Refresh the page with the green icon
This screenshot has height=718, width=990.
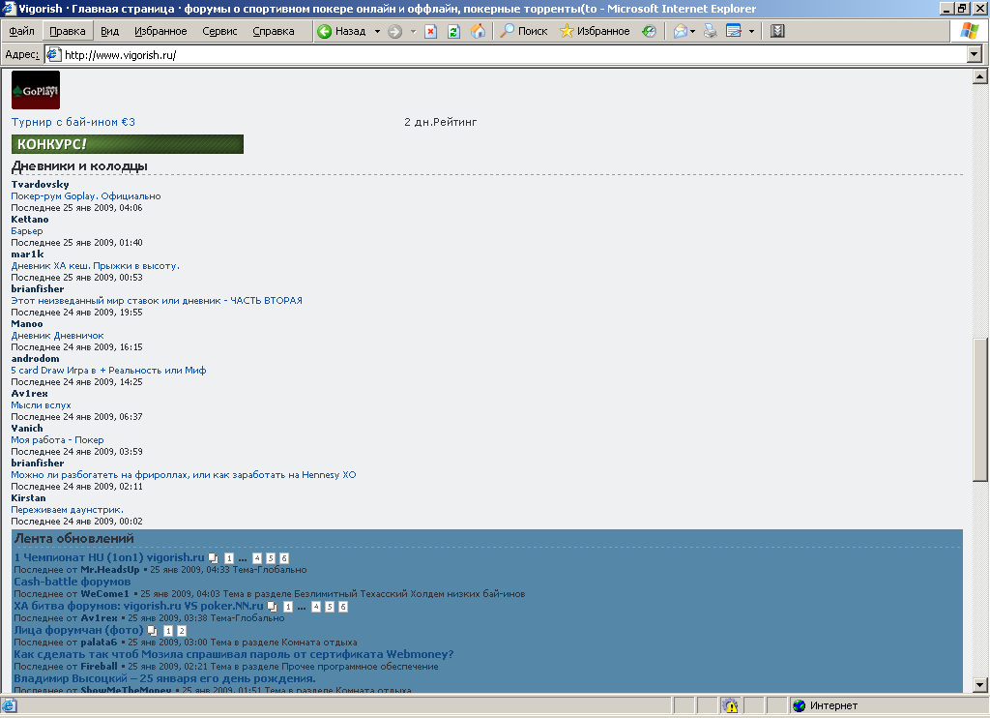[x=453, y=31]
